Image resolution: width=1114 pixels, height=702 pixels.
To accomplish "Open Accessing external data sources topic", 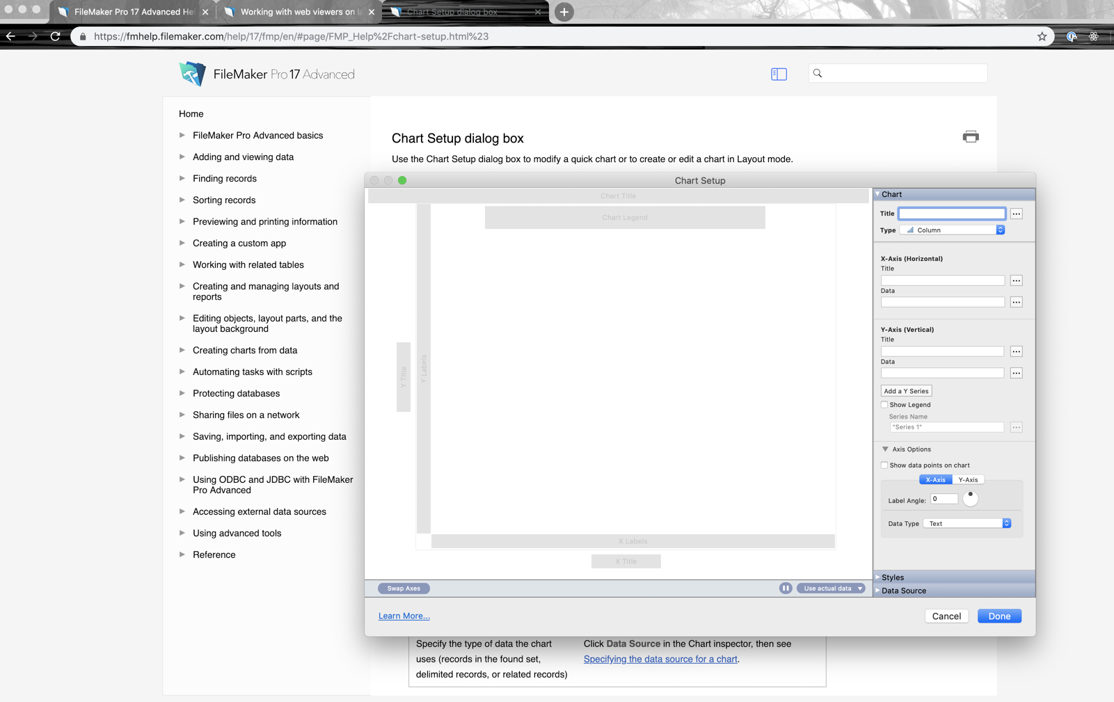I will (259, 511).
